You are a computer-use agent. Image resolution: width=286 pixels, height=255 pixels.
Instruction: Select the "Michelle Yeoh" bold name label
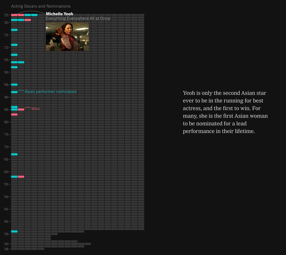pos(59,14)
